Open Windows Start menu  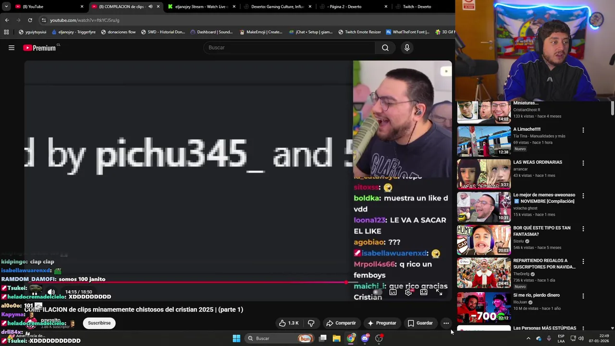[x=236, y=338]
